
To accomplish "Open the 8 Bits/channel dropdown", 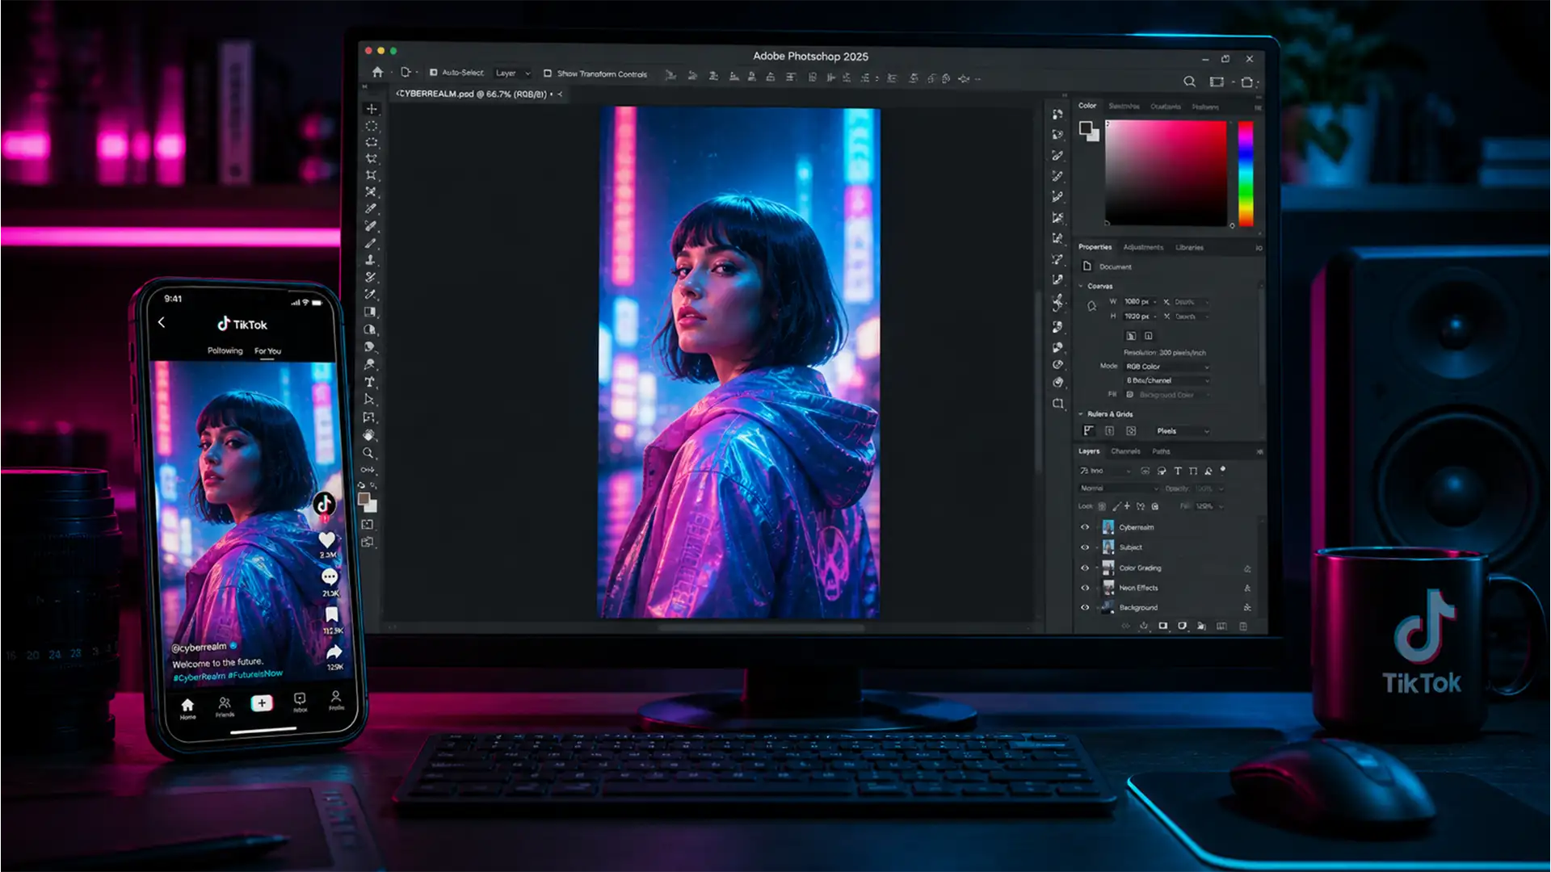I will click(1167, 380).
